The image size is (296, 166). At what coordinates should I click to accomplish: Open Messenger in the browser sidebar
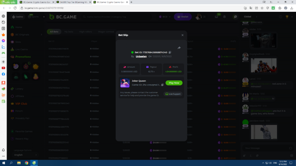(x=3, y=41)
